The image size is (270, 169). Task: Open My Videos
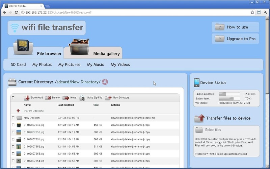click(x=120, y=65)
